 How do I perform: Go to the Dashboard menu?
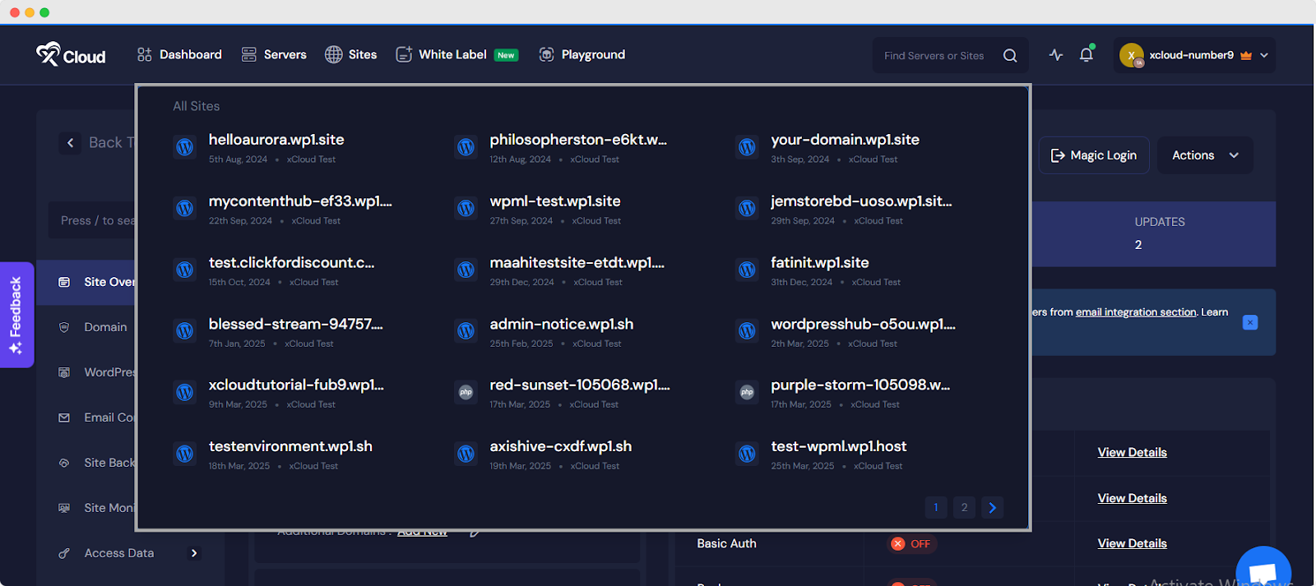(x=179, y=55)
